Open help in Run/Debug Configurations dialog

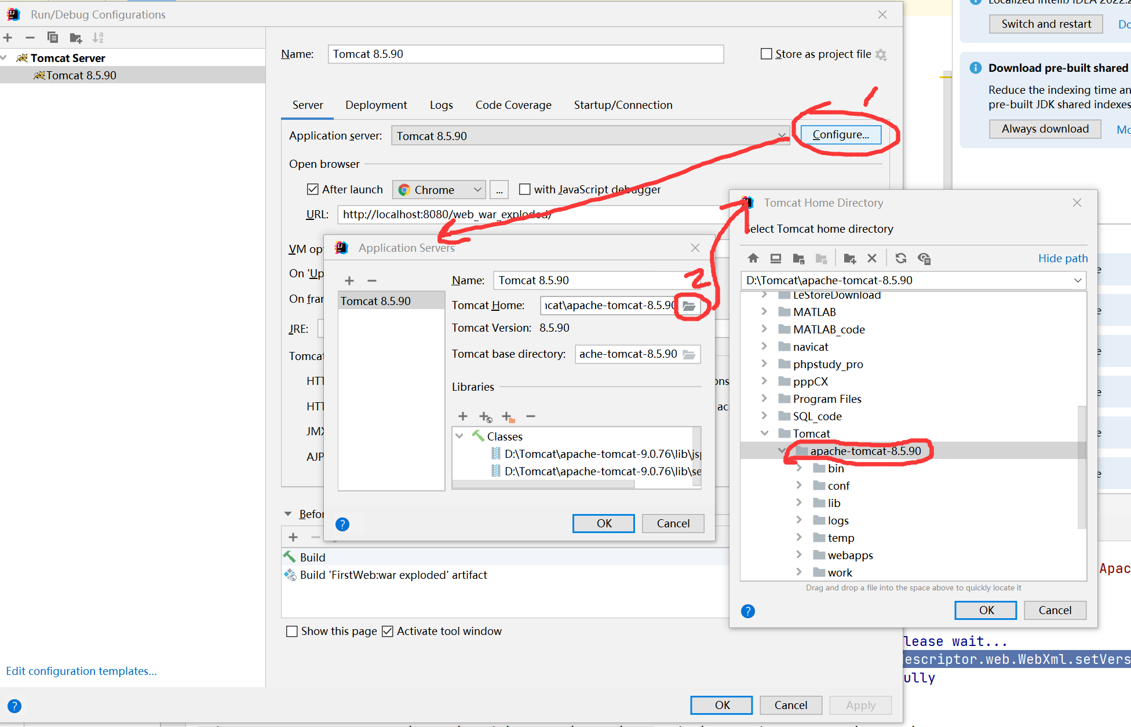click(x=14, y=706)
